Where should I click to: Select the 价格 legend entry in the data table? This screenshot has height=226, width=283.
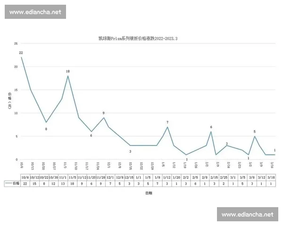click(12, 184)
